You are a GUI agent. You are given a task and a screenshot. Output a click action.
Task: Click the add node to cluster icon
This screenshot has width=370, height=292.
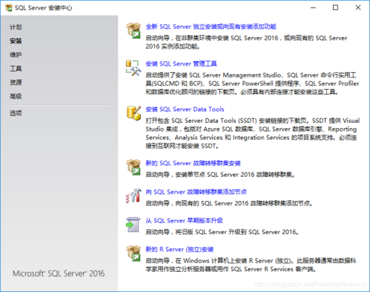click(133, 196)
